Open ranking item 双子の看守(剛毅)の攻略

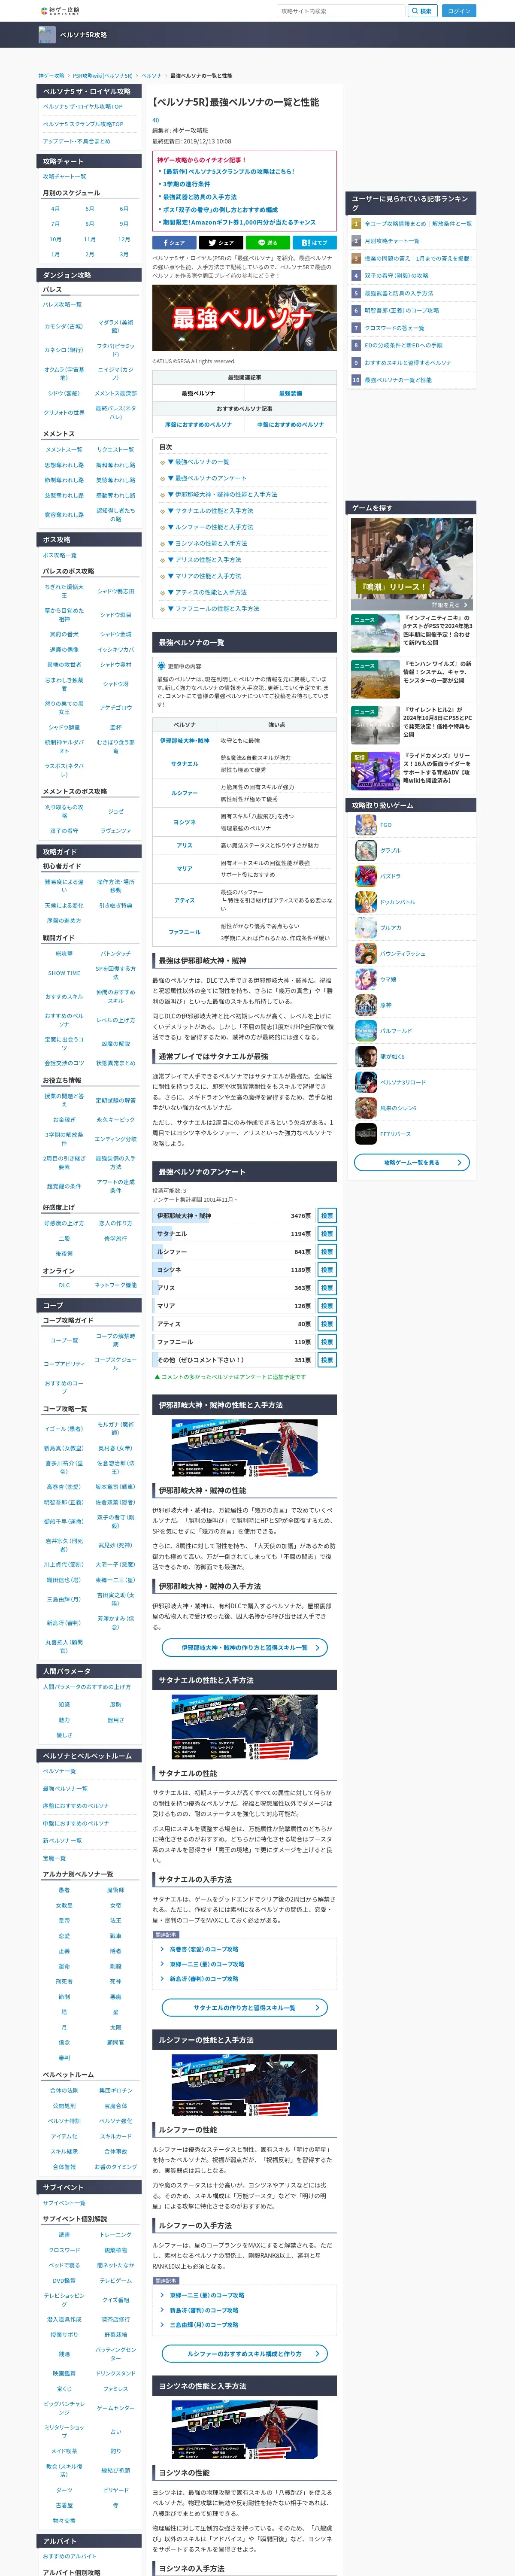[396, 276]
